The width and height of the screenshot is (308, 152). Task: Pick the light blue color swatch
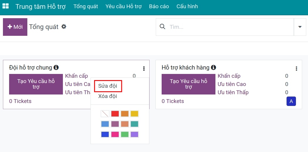coord(105,124)
